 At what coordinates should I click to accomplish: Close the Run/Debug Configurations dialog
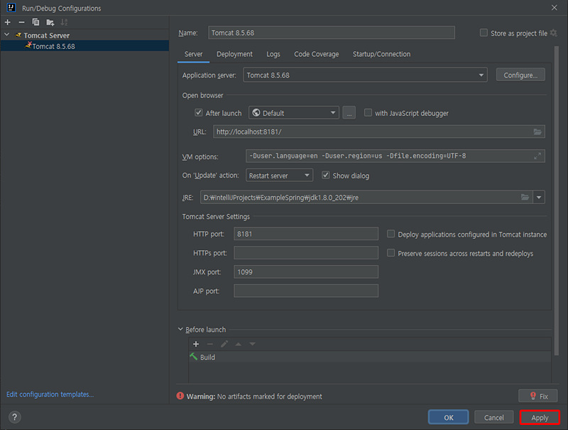pyautogui.click(x=555, y=8)
